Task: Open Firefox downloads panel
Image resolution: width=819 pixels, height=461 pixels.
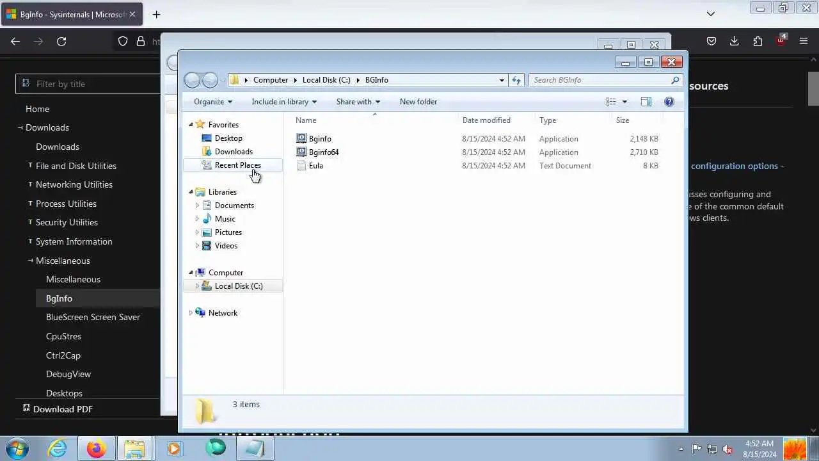Action: [x=735, y=42]
